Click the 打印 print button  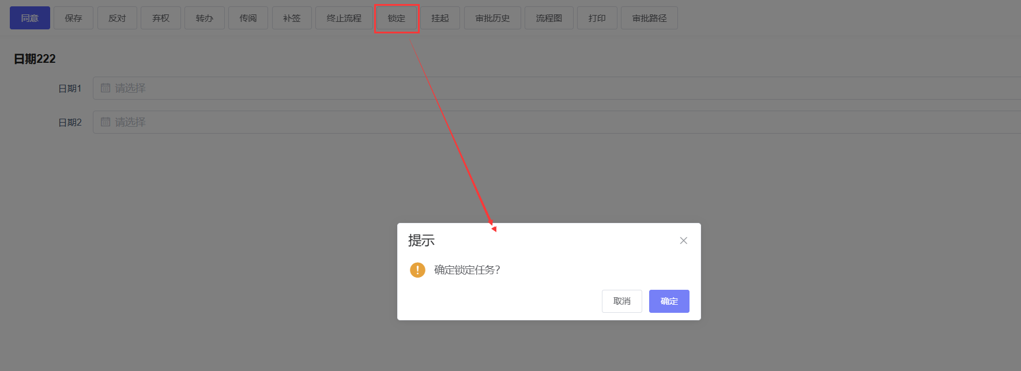597,18
